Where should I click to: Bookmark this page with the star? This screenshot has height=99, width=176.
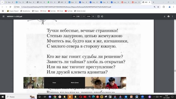click(x=158, y=7)
